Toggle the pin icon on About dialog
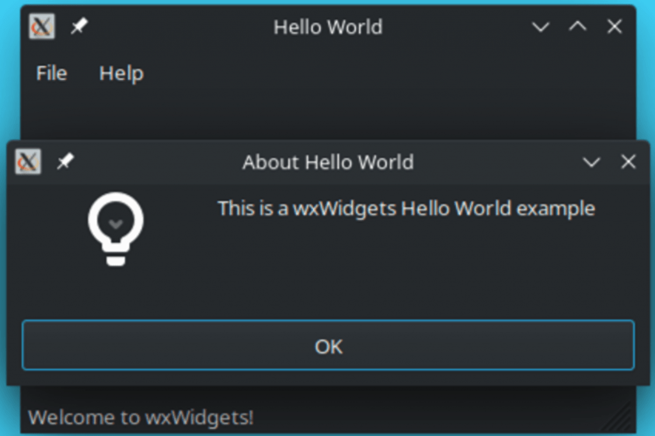The height and width of the screenshot is (436, 655). click(x=66, y=161)
